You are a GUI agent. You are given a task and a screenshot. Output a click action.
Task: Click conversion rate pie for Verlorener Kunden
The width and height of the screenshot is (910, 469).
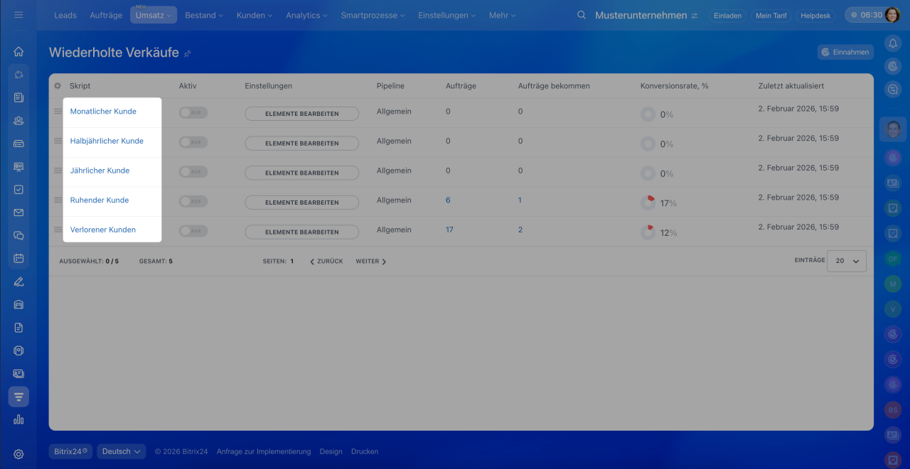(648, 232)
